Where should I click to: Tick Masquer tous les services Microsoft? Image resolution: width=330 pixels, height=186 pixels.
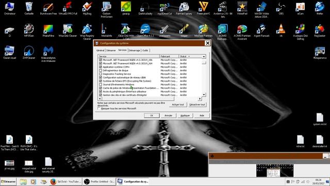98,109
